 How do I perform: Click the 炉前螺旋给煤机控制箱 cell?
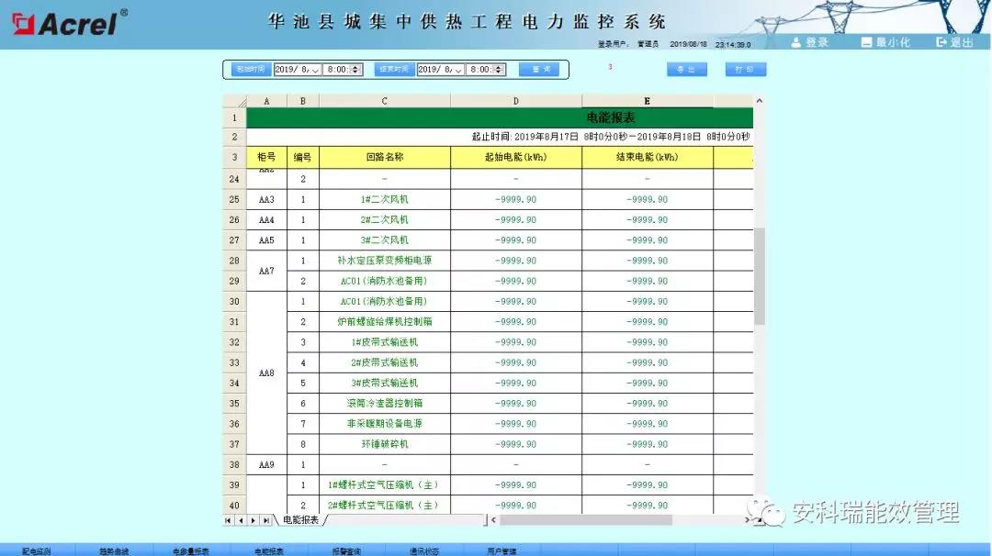click(385, 322)
